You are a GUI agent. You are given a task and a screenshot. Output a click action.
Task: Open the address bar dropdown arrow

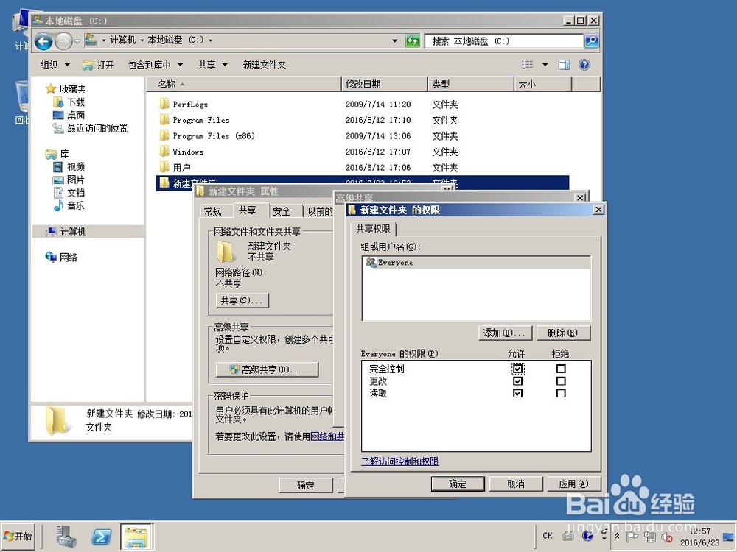[x=394, y=40]
